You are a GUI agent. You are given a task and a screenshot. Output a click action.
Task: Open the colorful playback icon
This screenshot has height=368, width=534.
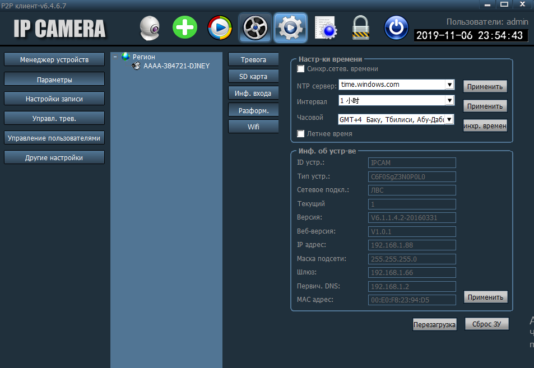coord(220,27)
